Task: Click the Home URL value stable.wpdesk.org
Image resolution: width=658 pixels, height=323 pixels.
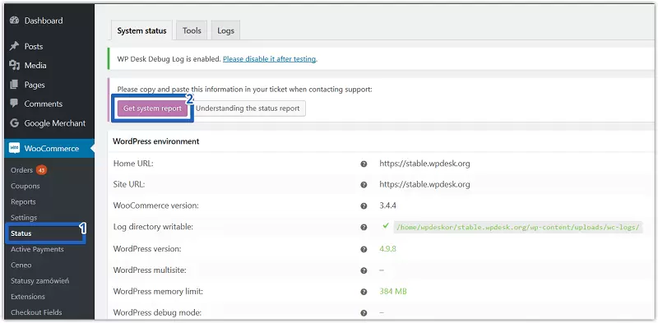Action: [424, 164]
